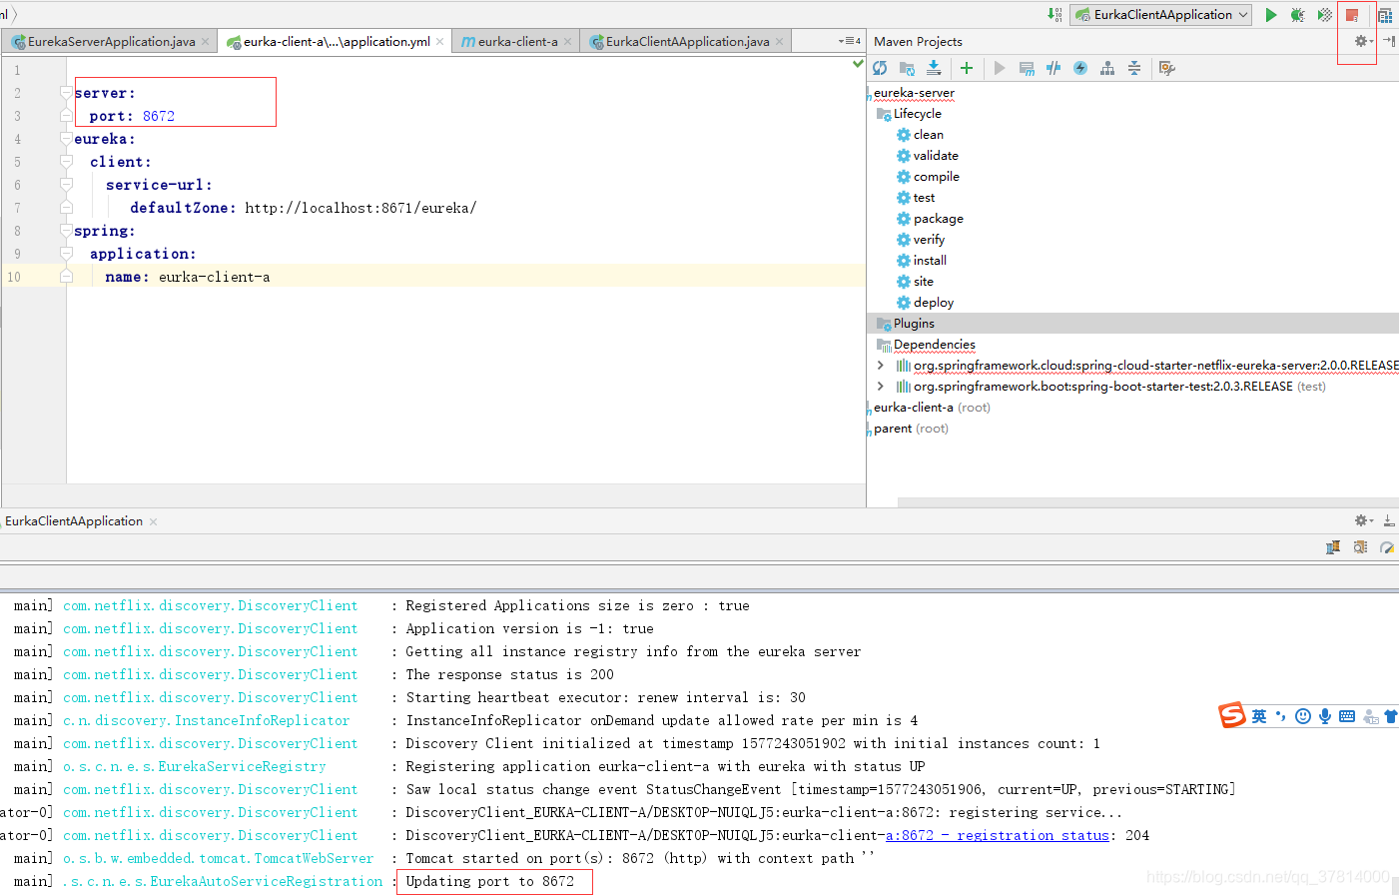This screenshot has height=895, width=1399.
Task: Execute Maven goal icon
Action: click(x=1027, y=68)
